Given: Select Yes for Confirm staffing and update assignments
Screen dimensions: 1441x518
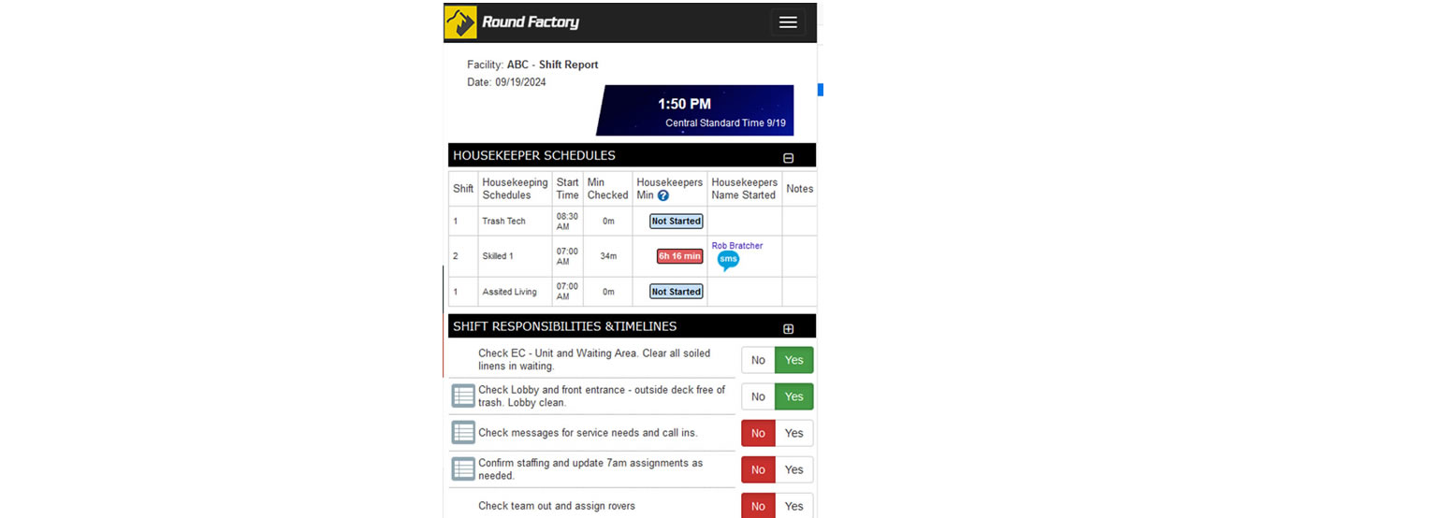Looking at the screenshot, I should 794,469.
